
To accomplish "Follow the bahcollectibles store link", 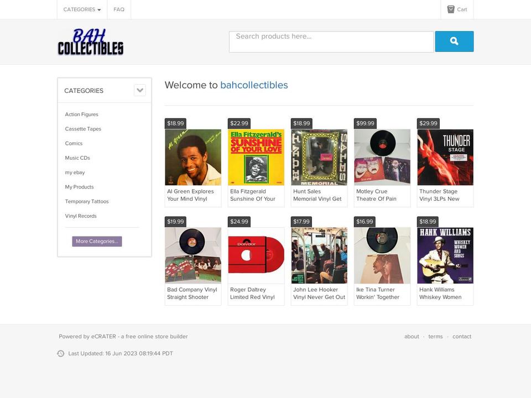I will (254, 85).
